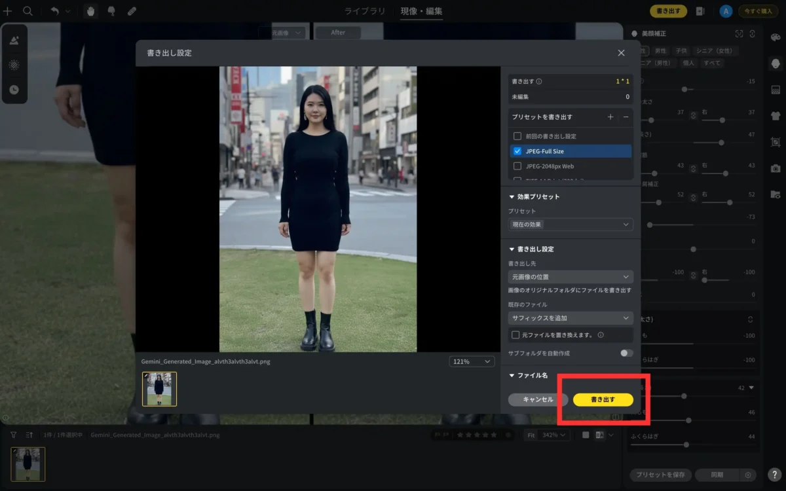Collapse the 効果プリセット section

(512, 196)
